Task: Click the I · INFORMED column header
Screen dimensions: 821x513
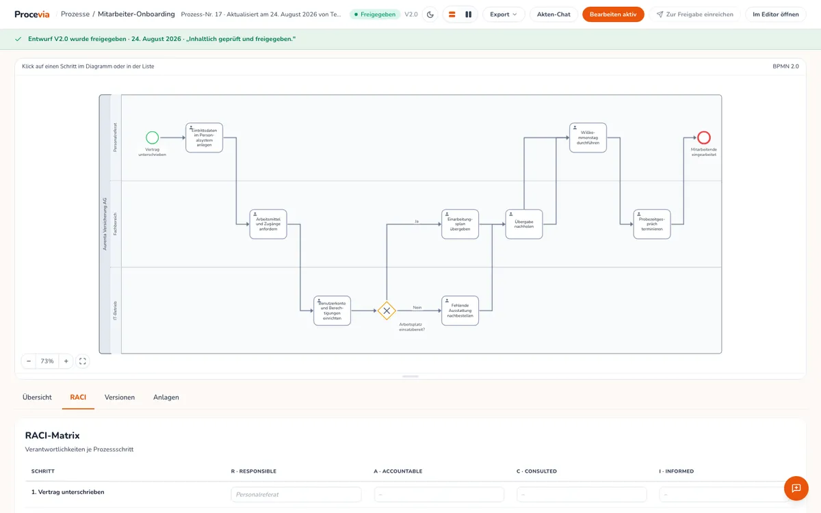Action: point(677,471)
